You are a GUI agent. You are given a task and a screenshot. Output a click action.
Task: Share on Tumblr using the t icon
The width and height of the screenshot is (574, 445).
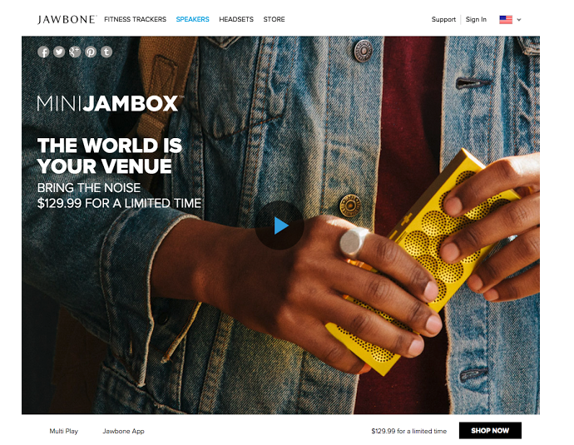(x=106, y=52)
